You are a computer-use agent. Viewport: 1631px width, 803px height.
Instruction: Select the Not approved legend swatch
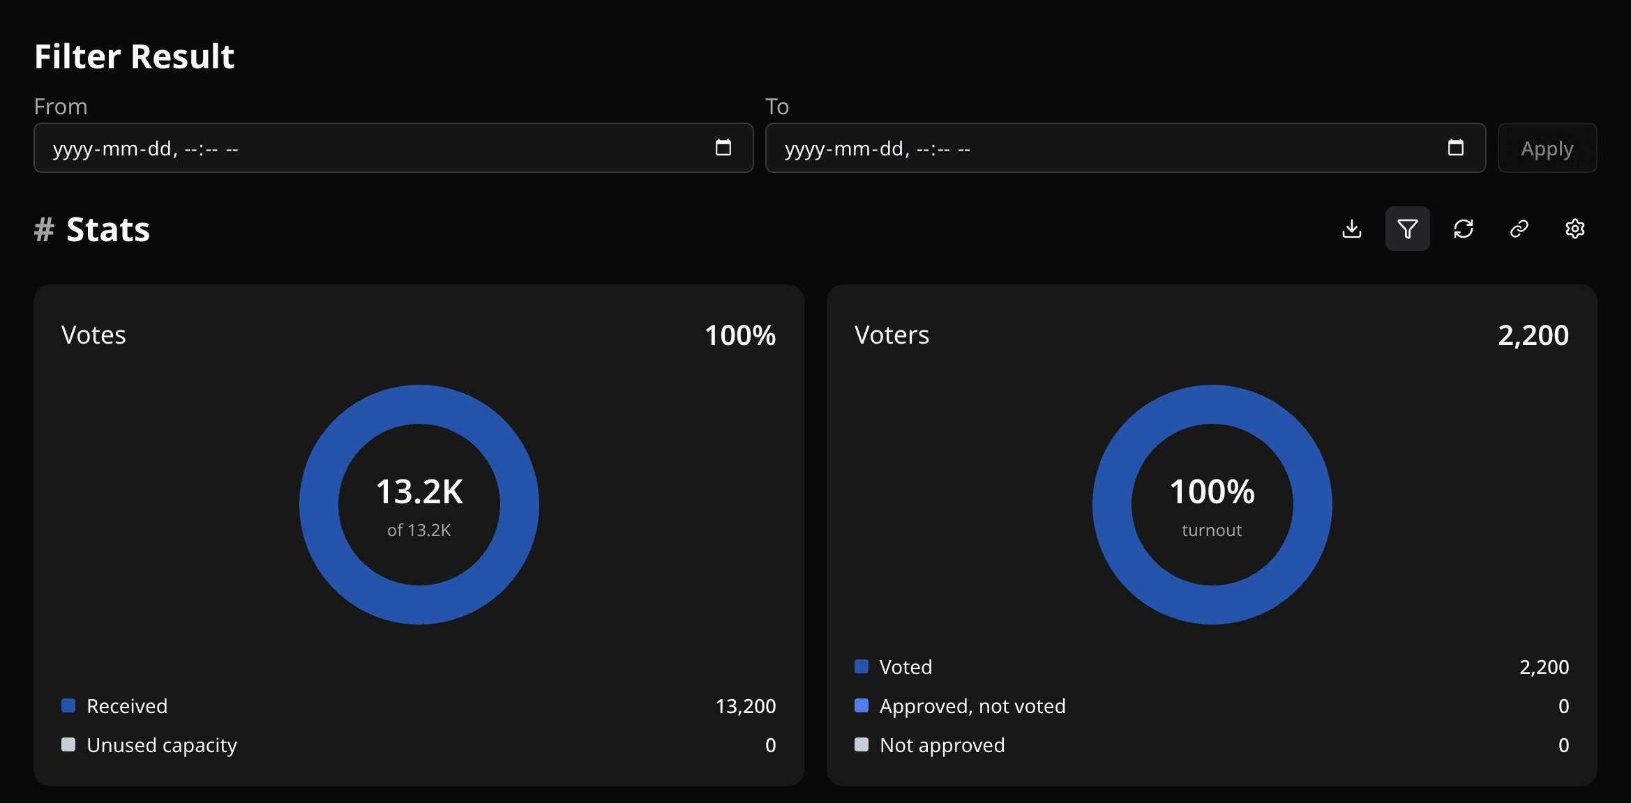862,744
